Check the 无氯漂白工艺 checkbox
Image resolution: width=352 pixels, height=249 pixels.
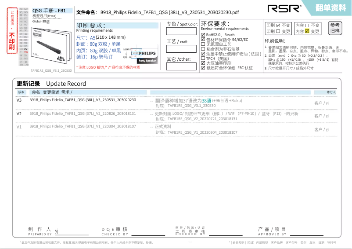[x=203, y=44]
